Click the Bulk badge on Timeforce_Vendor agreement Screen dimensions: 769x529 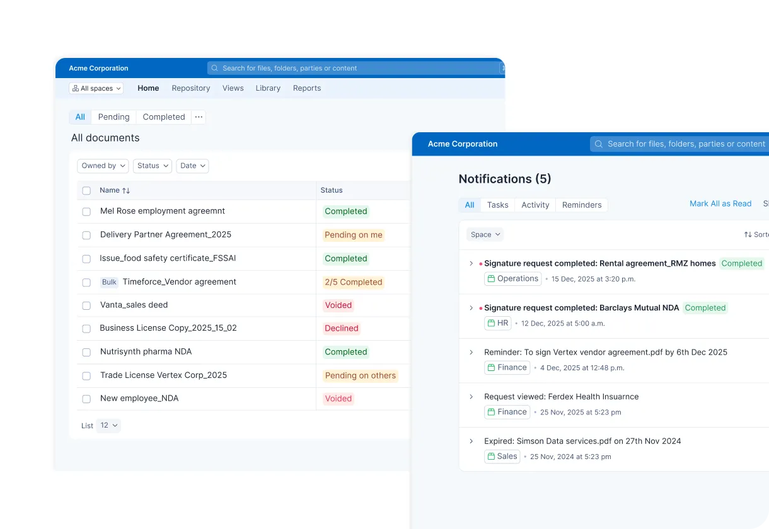pyautogui.click(x=109, y=282)
